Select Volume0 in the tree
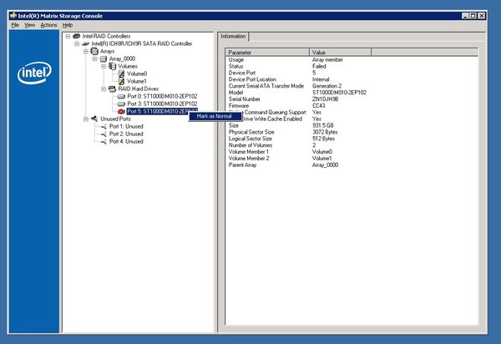The height and width of the screenshot is (344, 501). tap(137, 73)
